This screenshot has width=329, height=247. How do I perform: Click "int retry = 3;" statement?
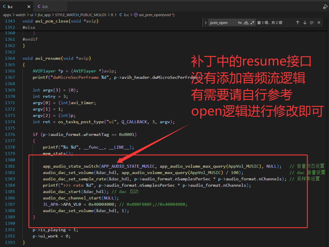[50, 96]
